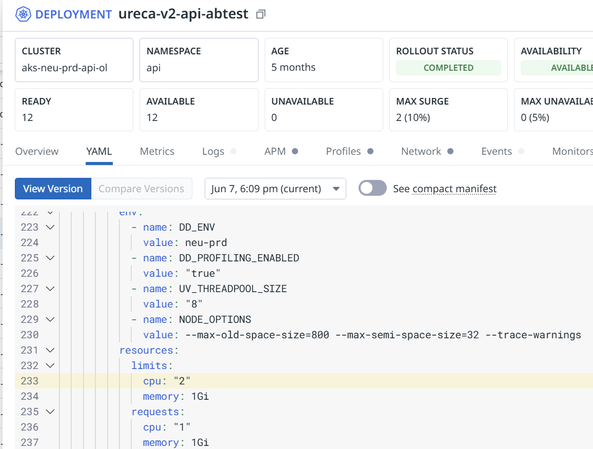Collapse requests block at line 235
Image resolution: width=593 pixels, height=449 pixels.
[50, 412]
